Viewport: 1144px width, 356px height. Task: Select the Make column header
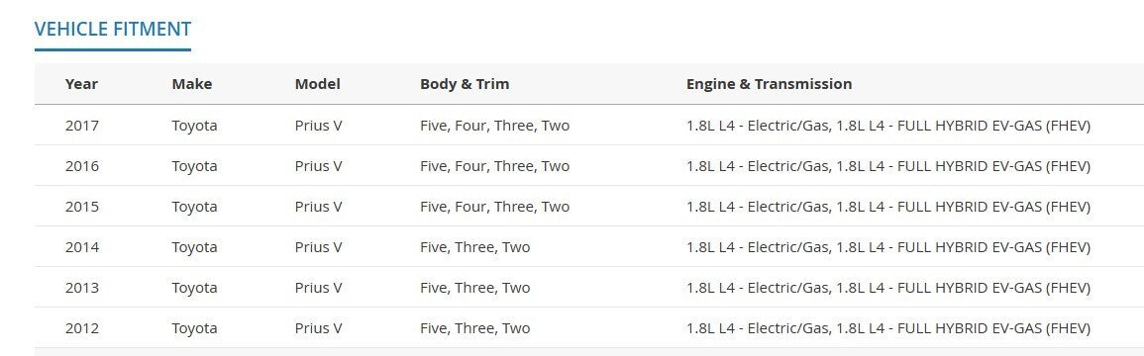[x=192, y=84]
